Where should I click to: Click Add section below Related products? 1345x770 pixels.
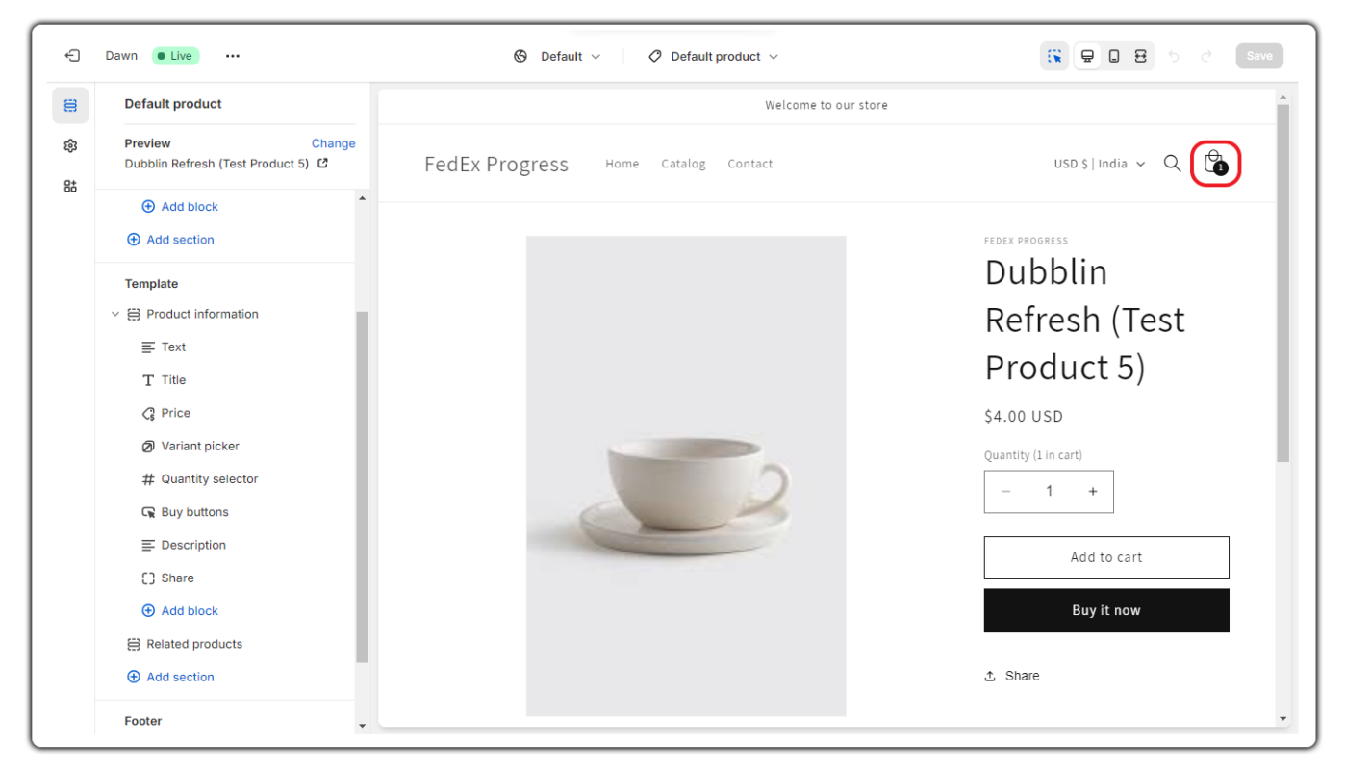(x=170, y=677)
